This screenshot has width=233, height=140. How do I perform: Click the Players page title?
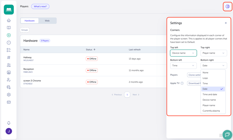pos(24,6)
